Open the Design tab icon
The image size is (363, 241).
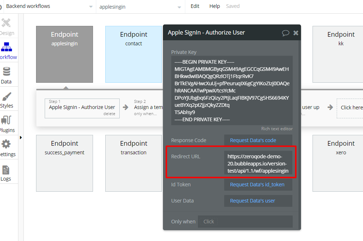click(x=6, y=23)
